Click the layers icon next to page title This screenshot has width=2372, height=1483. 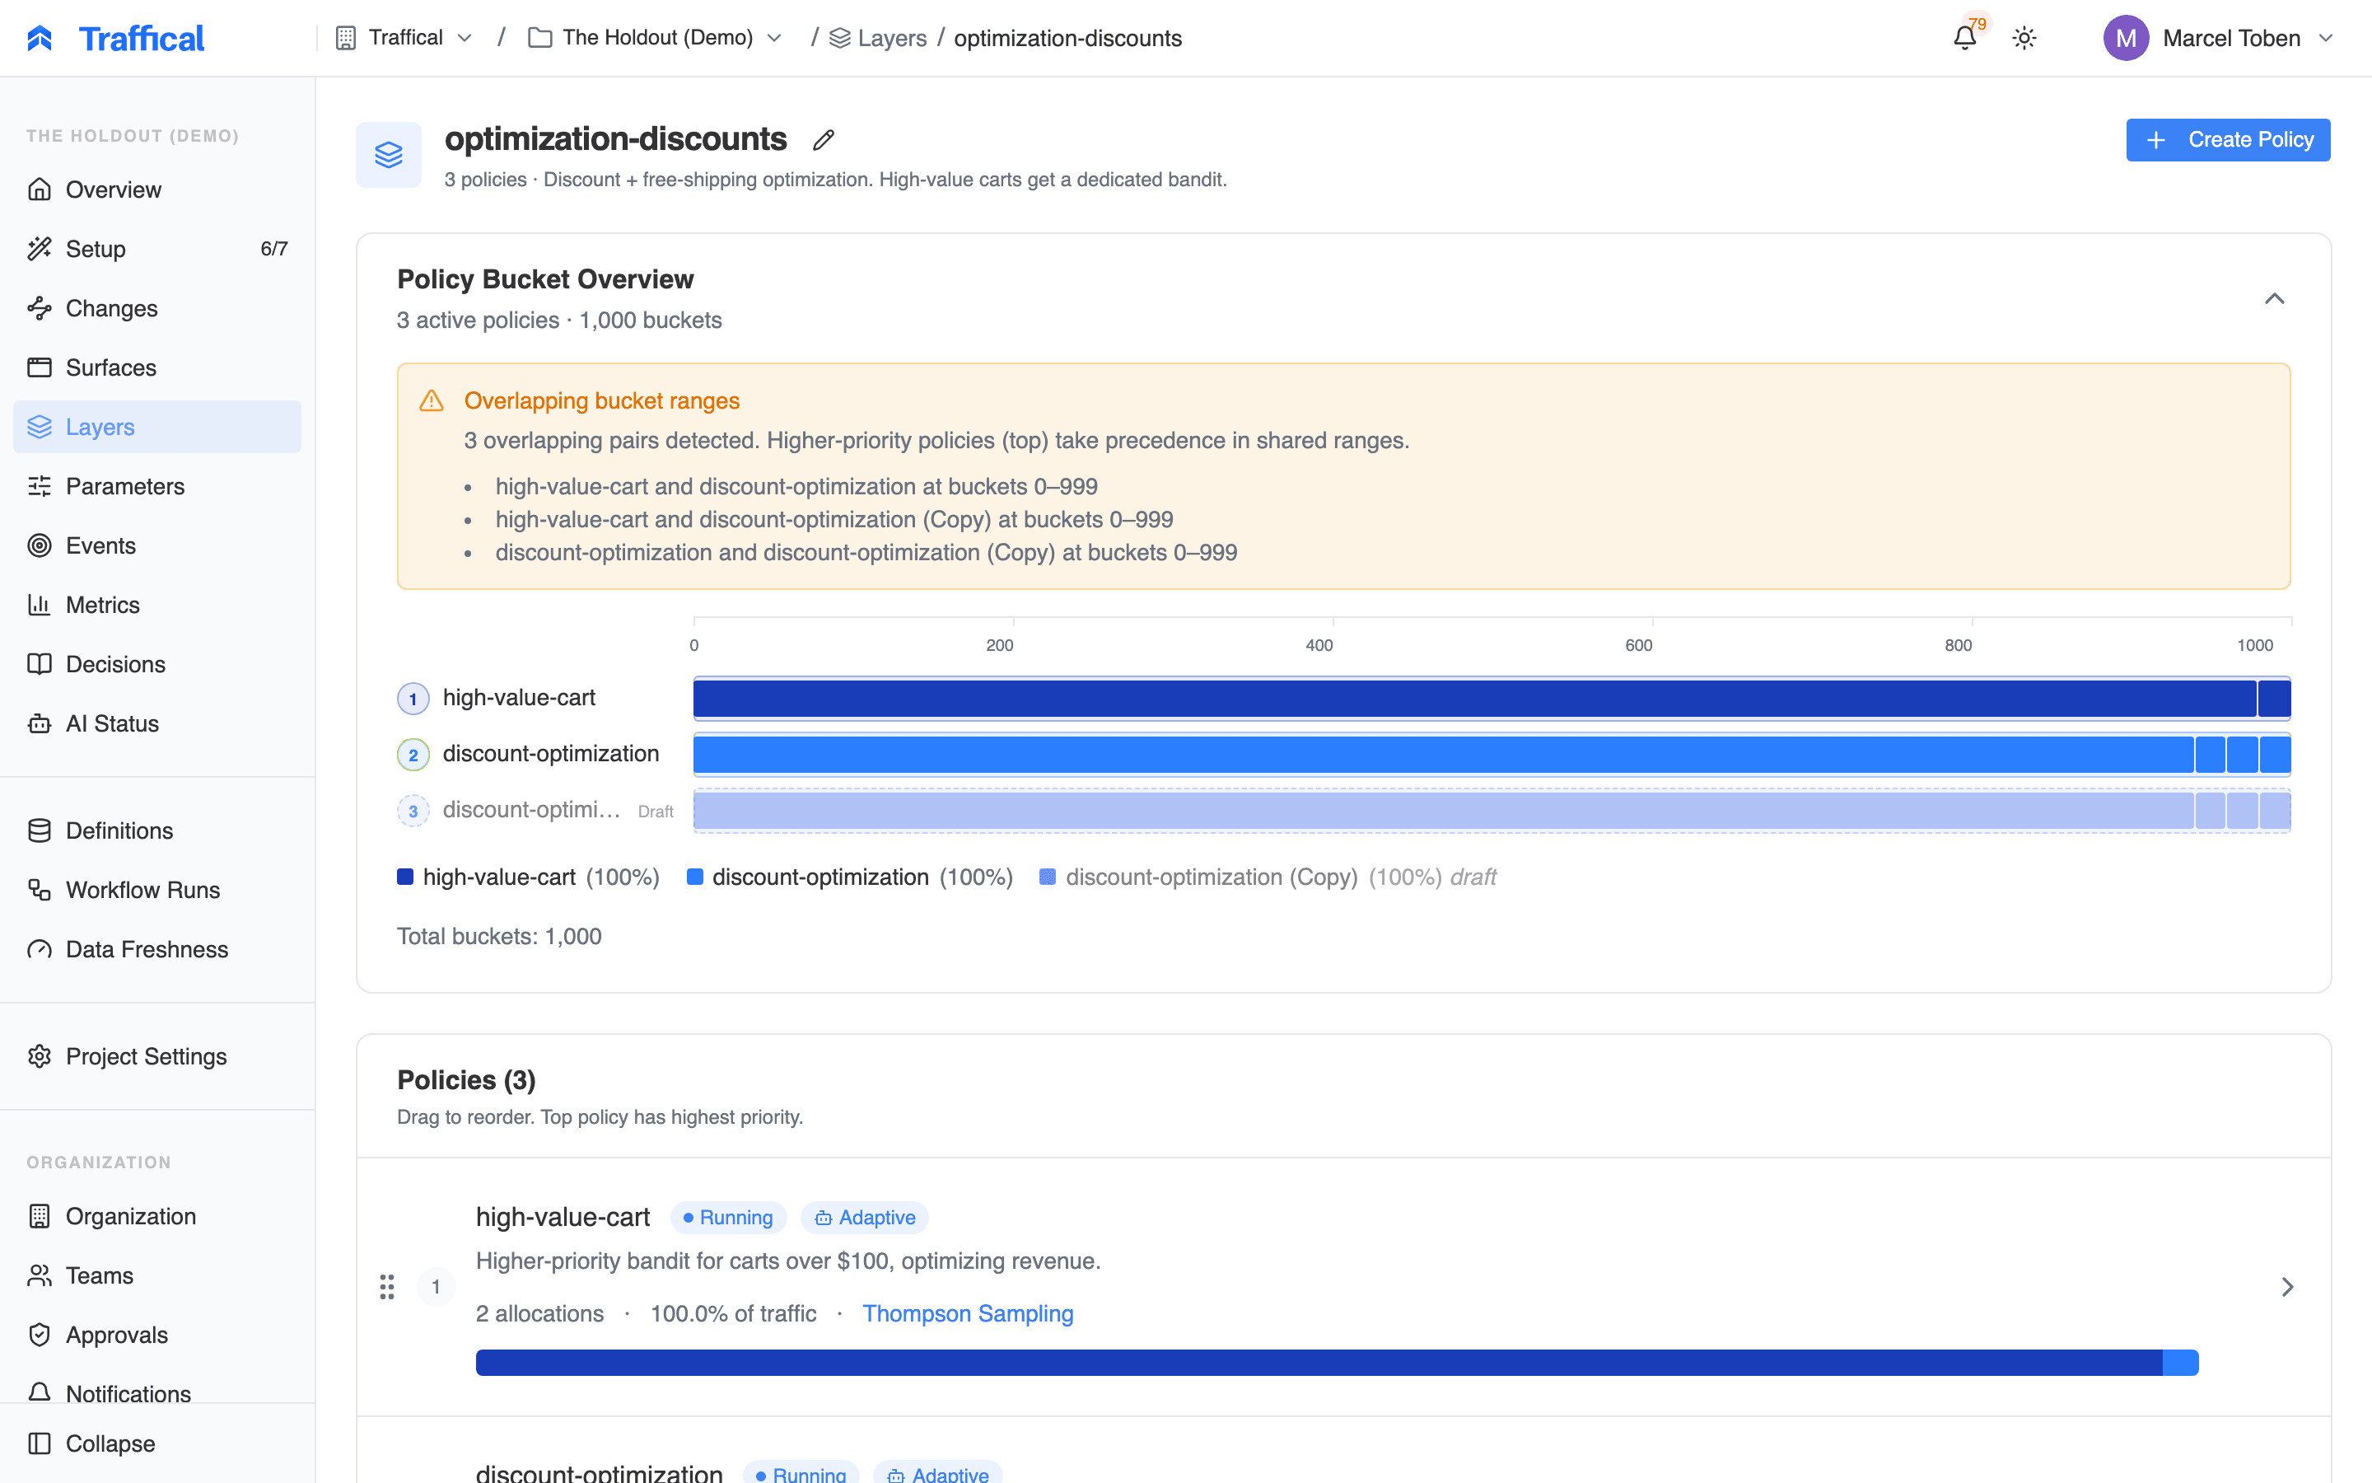(x=389, y=155)
